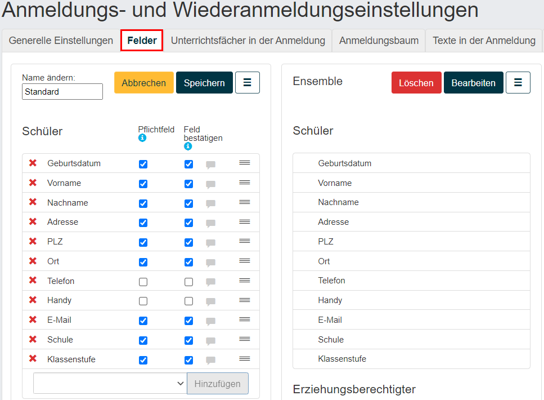Select Klassenstufe in the Ensemble list
544x400 pixels.
(411, 359)
